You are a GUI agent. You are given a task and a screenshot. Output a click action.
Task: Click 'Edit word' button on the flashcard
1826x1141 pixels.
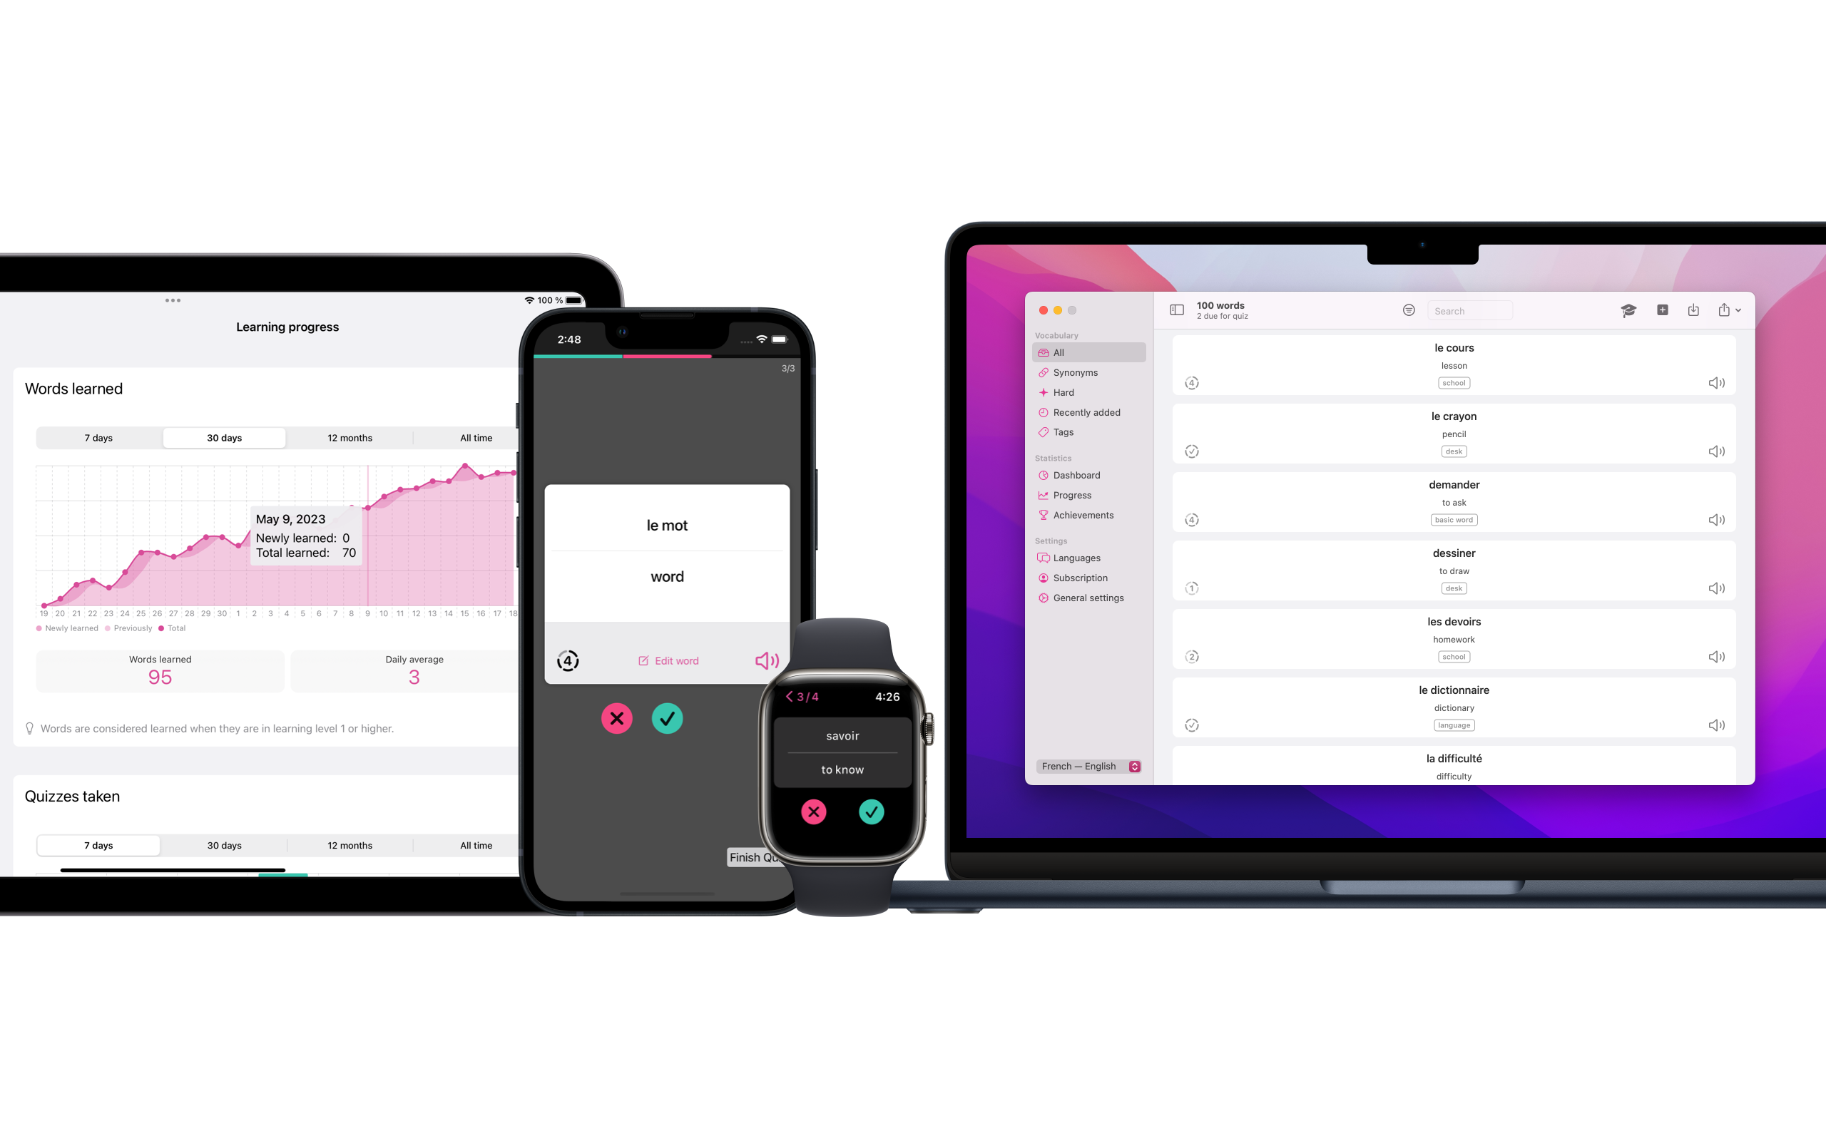[x=666, y=660]
